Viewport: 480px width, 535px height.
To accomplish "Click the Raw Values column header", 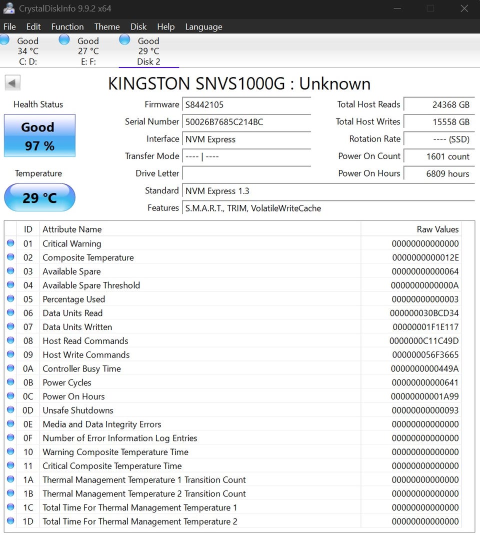I will (410, 229).
